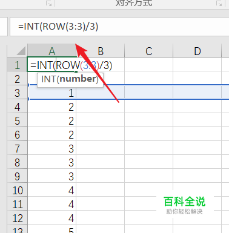Image resolution: width=229 pixels, height=233 pixels.
Task: Click empty cell B5
Action: [x=101, y=120]
